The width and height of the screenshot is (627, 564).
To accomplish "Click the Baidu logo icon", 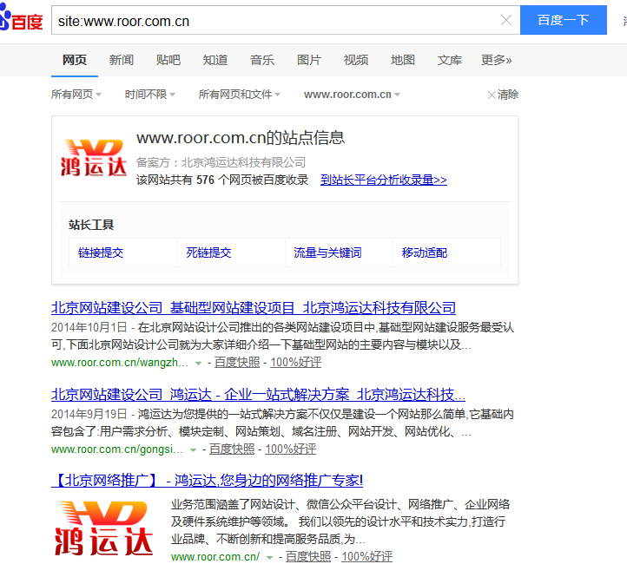I will click(x=21, y=21).
